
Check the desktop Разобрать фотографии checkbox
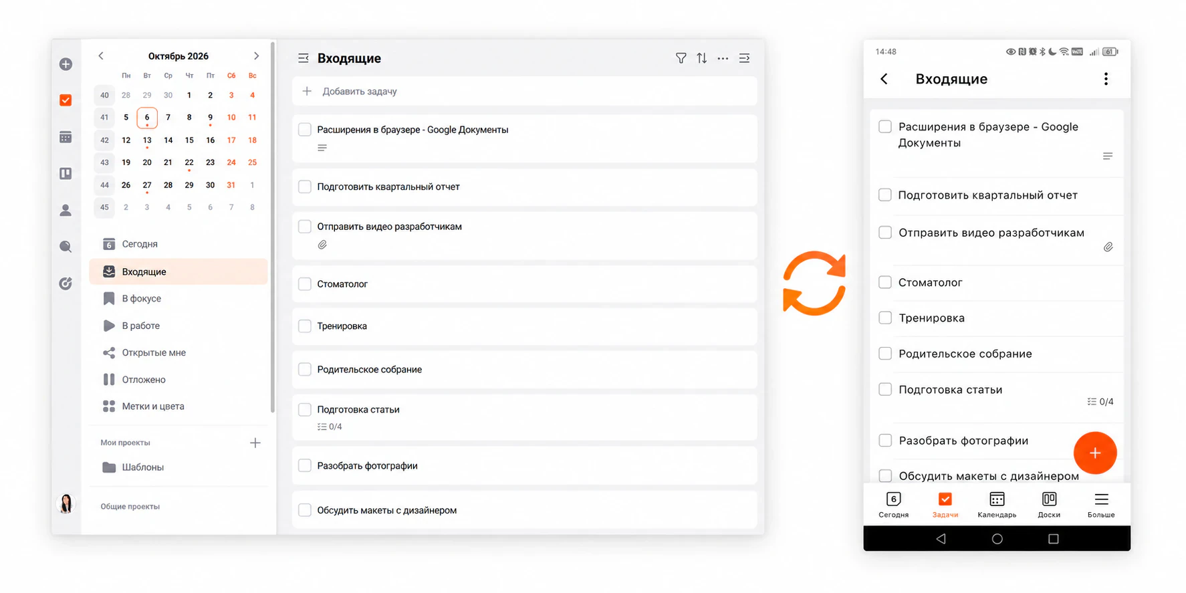coord(305,465)
